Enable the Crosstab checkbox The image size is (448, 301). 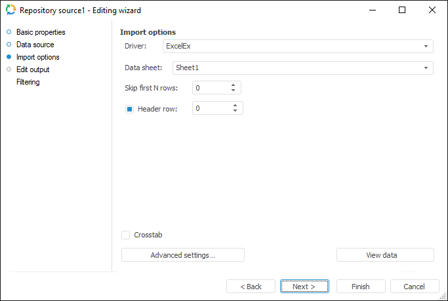[x=126, y=235]
